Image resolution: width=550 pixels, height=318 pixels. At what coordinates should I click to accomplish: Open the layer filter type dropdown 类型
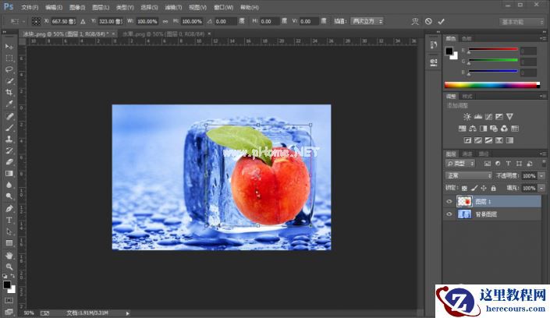(x=460, y=164)
